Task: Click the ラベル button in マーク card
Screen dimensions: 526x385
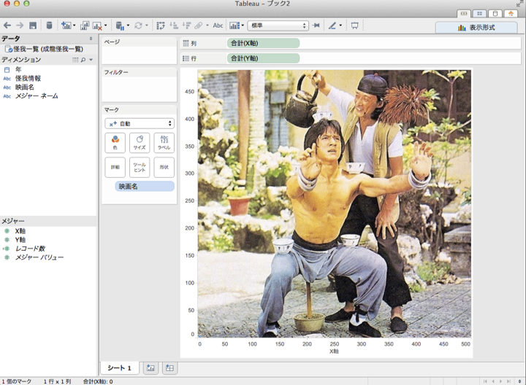Action: pos(164,143)
